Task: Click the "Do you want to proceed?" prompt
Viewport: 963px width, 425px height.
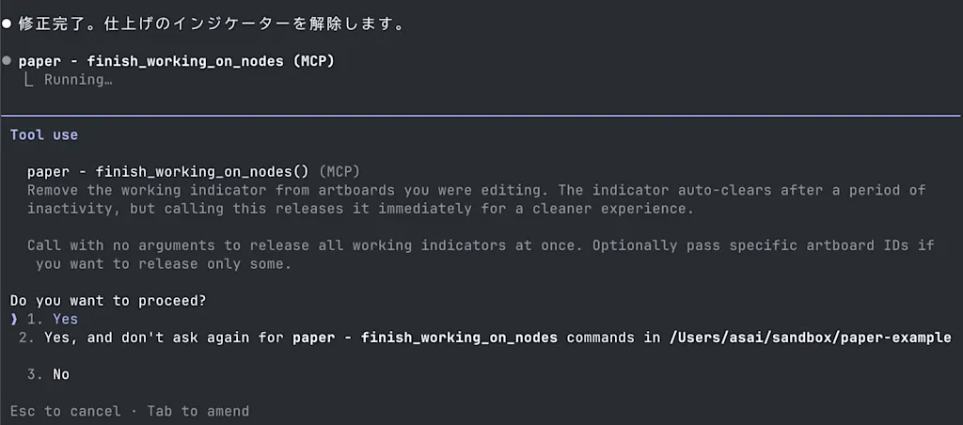Action: (x=107, y=301)
